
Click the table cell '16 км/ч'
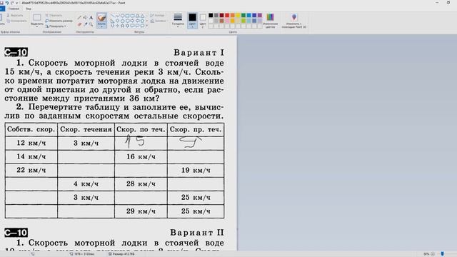coord(141,157)
